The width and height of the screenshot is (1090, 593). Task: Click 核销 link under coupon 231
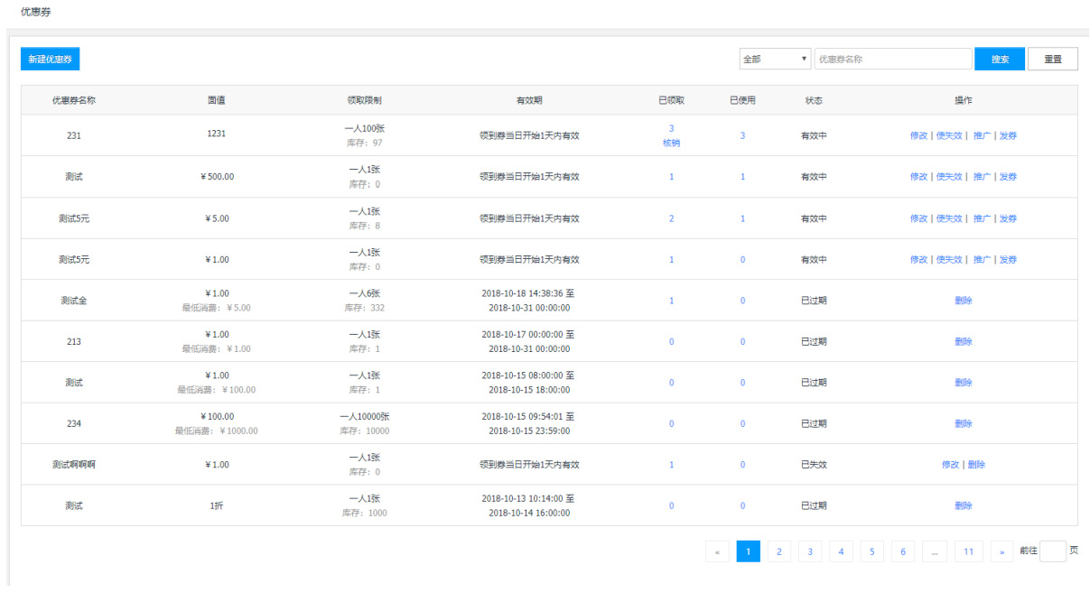click(671, 143)
